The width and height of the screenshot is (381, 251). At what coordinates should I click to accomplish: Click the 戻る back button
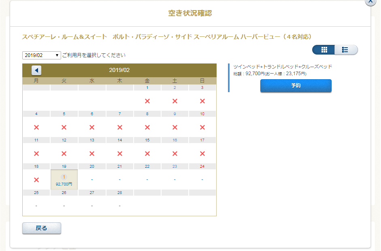point(42,228)
